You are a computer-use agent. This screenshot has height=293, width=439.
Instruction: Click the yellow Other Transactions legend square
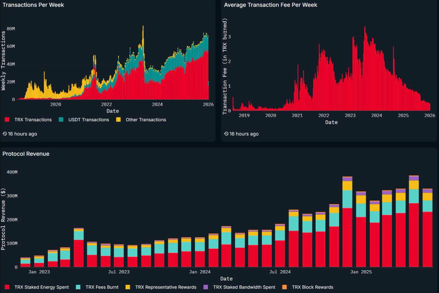tap(119, 120)
